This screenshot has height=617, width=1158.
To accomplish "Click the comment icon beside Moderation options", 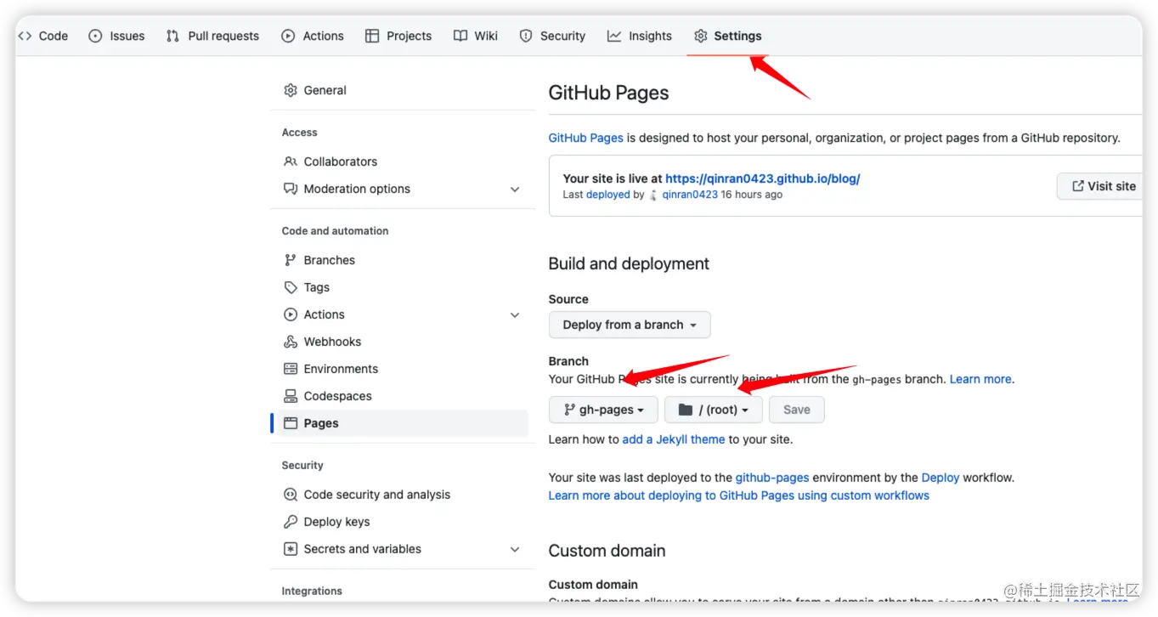I will coord(291,189).
